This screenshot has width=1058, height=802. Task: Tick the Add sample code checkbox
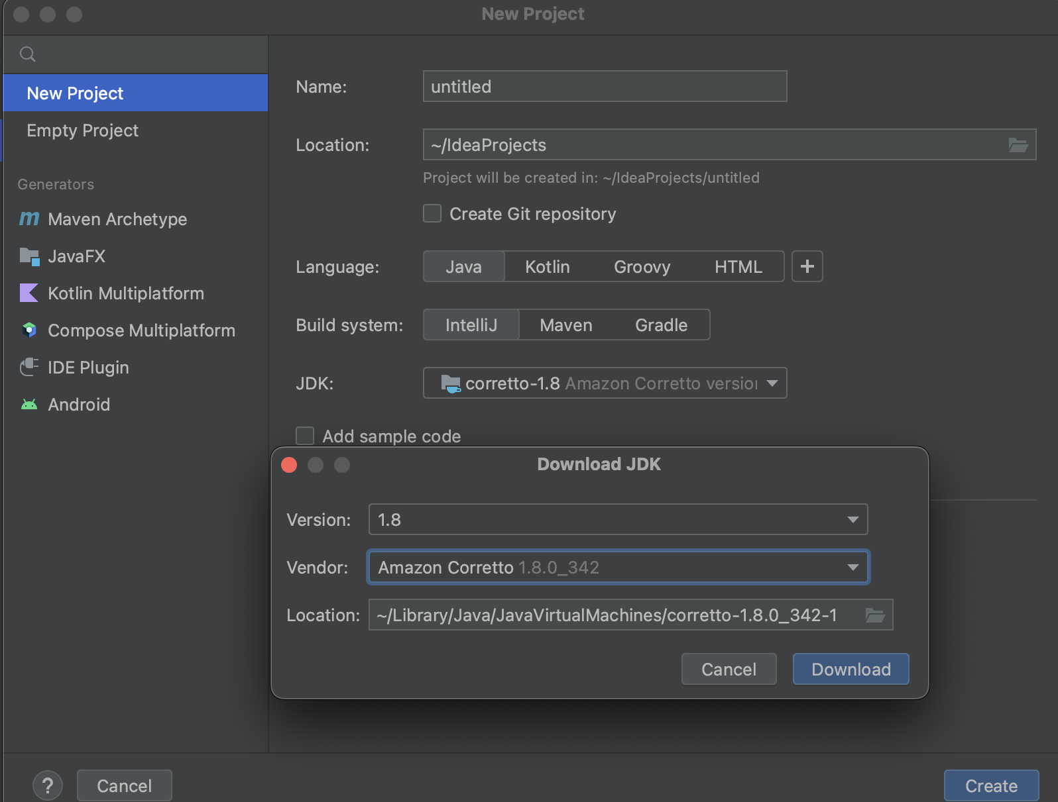[x=305, y=436]
